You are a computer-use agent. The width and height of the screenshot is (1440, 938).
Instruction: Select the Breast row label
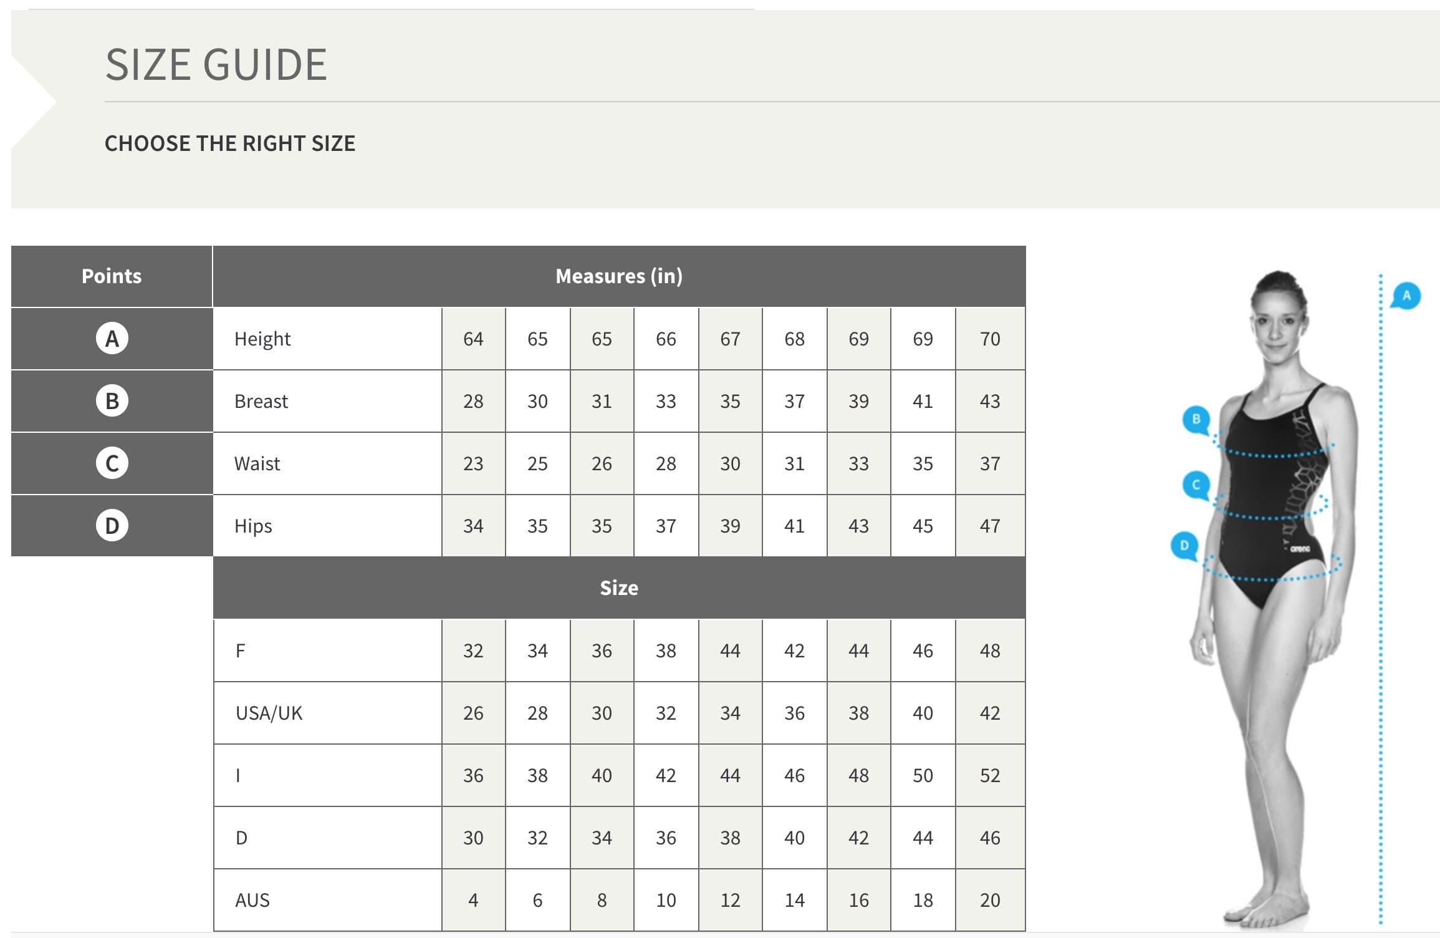coord(261,401)
